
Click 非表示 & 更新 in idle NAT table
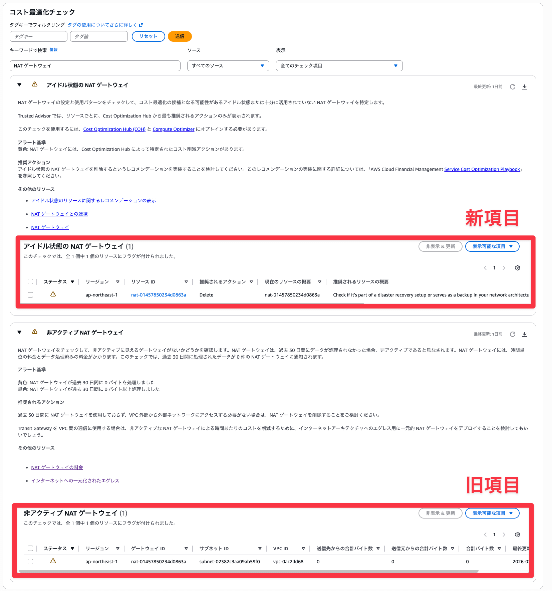pos(440,246)
